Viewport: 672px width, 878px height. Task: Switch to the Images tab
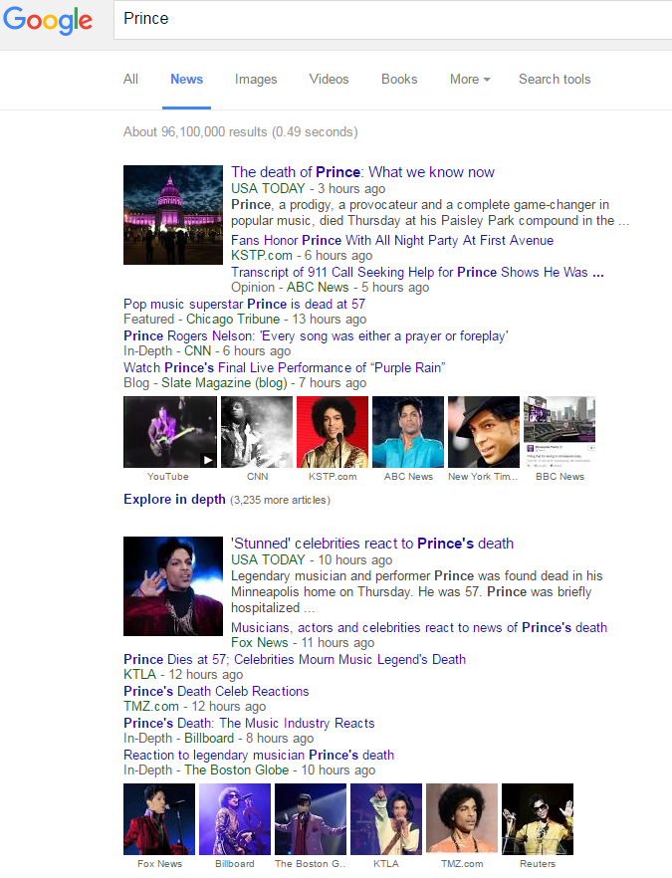256,79
